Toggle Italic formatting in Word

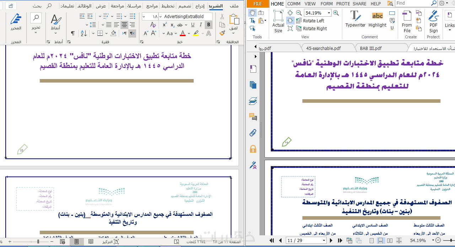coord(201,25)
